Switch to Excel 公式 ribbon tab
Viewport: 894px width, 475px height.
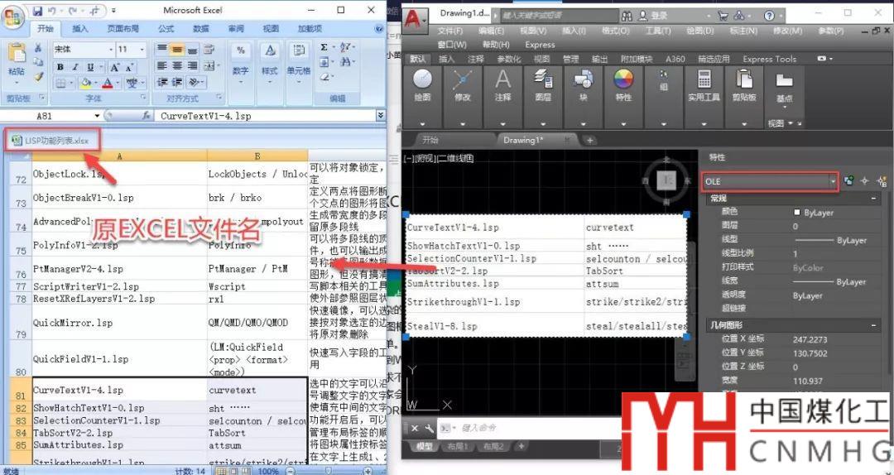[x=166, y=28]
